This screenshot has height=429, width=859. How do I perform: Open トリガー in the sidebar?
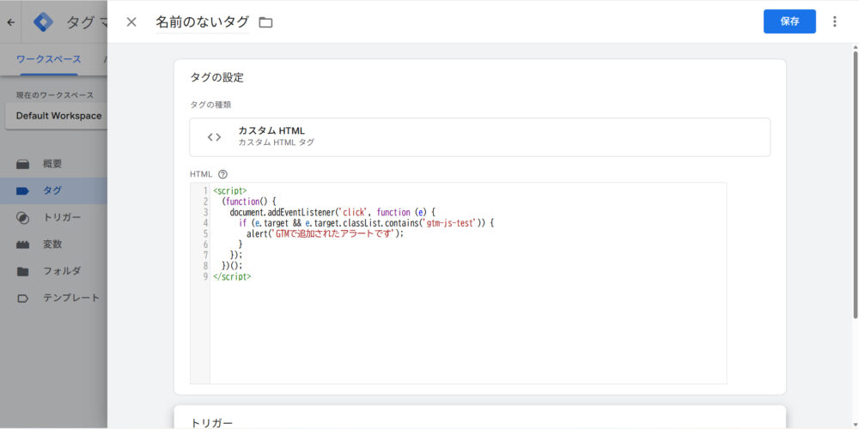[x=62, y=217]
